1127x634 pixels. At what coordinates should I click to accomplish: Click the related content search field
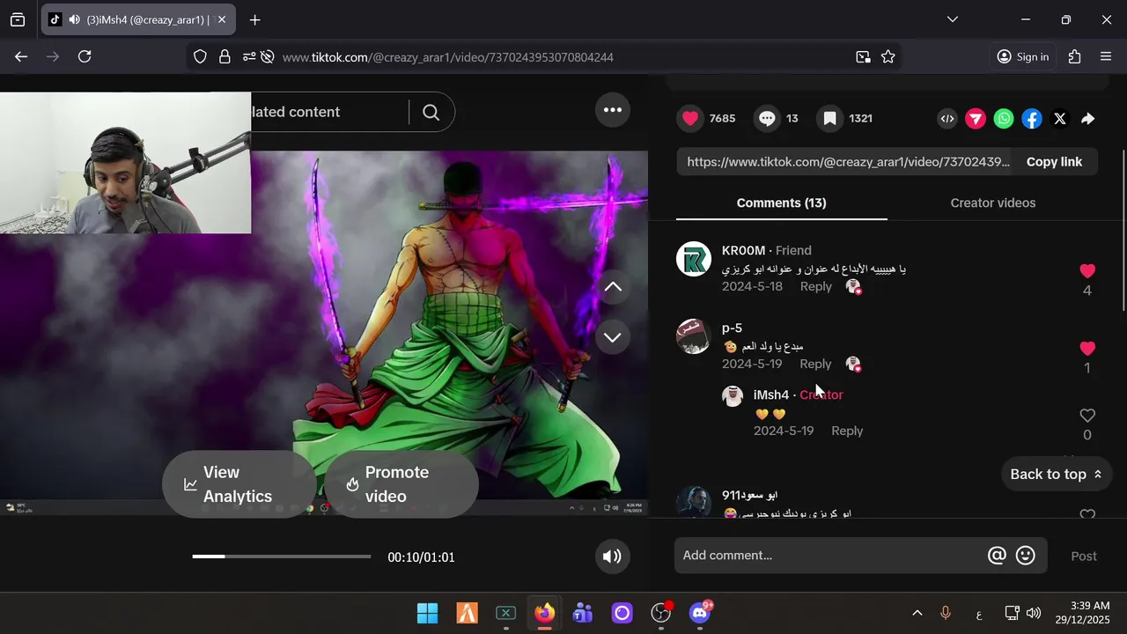click(x=330, y=112)
